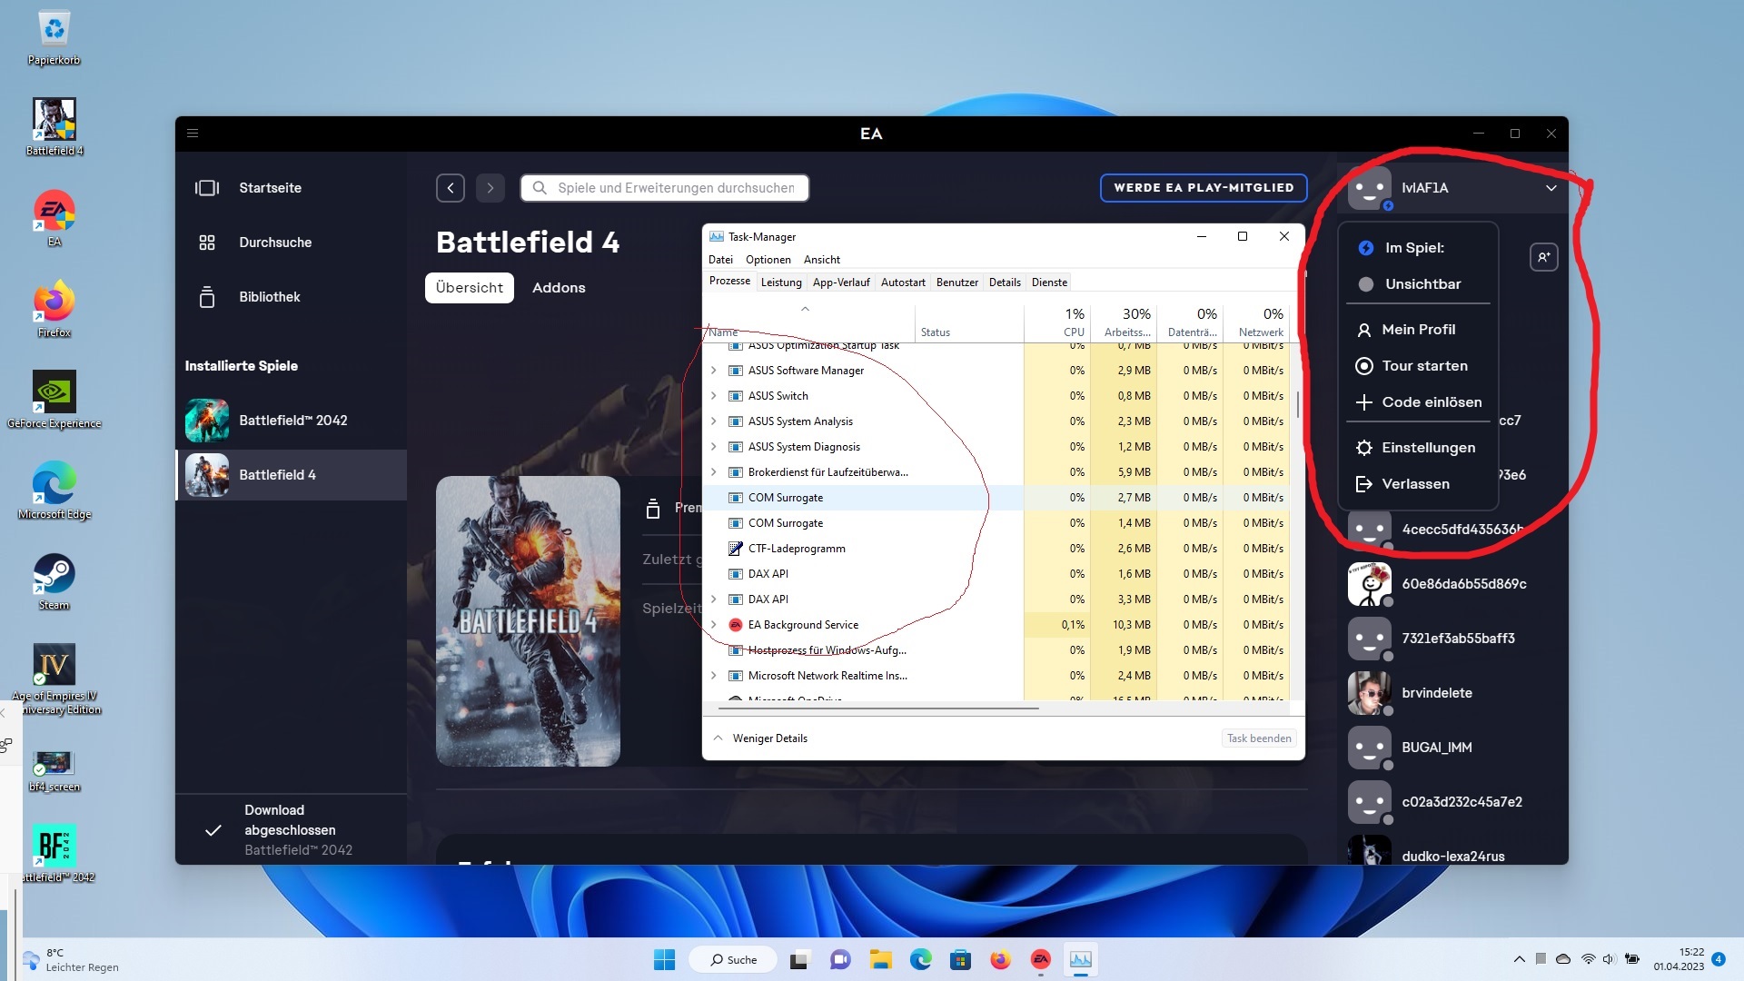
Task: Click Werde EA Play-Mitglied button
Action: pyautogui.click(x=1204, y=188)
